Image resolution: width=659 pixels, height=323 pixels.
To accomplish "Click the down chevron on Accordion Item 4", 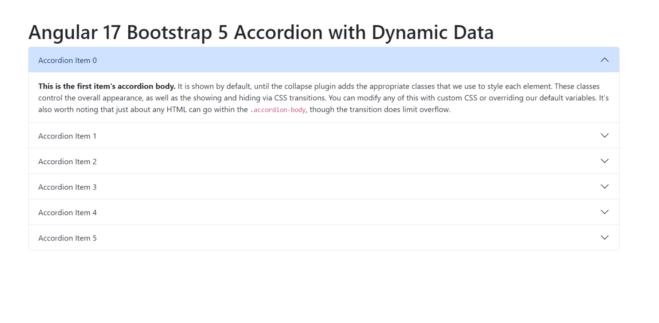I will point(605,212).
